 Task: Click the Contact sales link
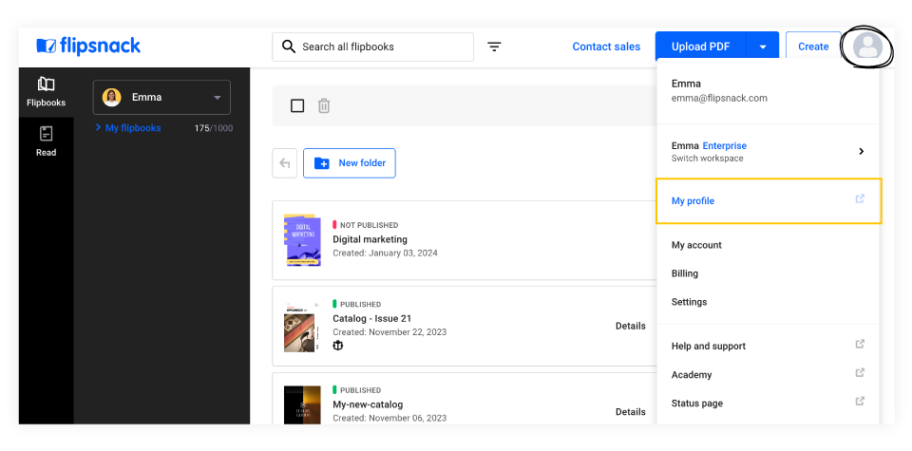tap(606, 47)
